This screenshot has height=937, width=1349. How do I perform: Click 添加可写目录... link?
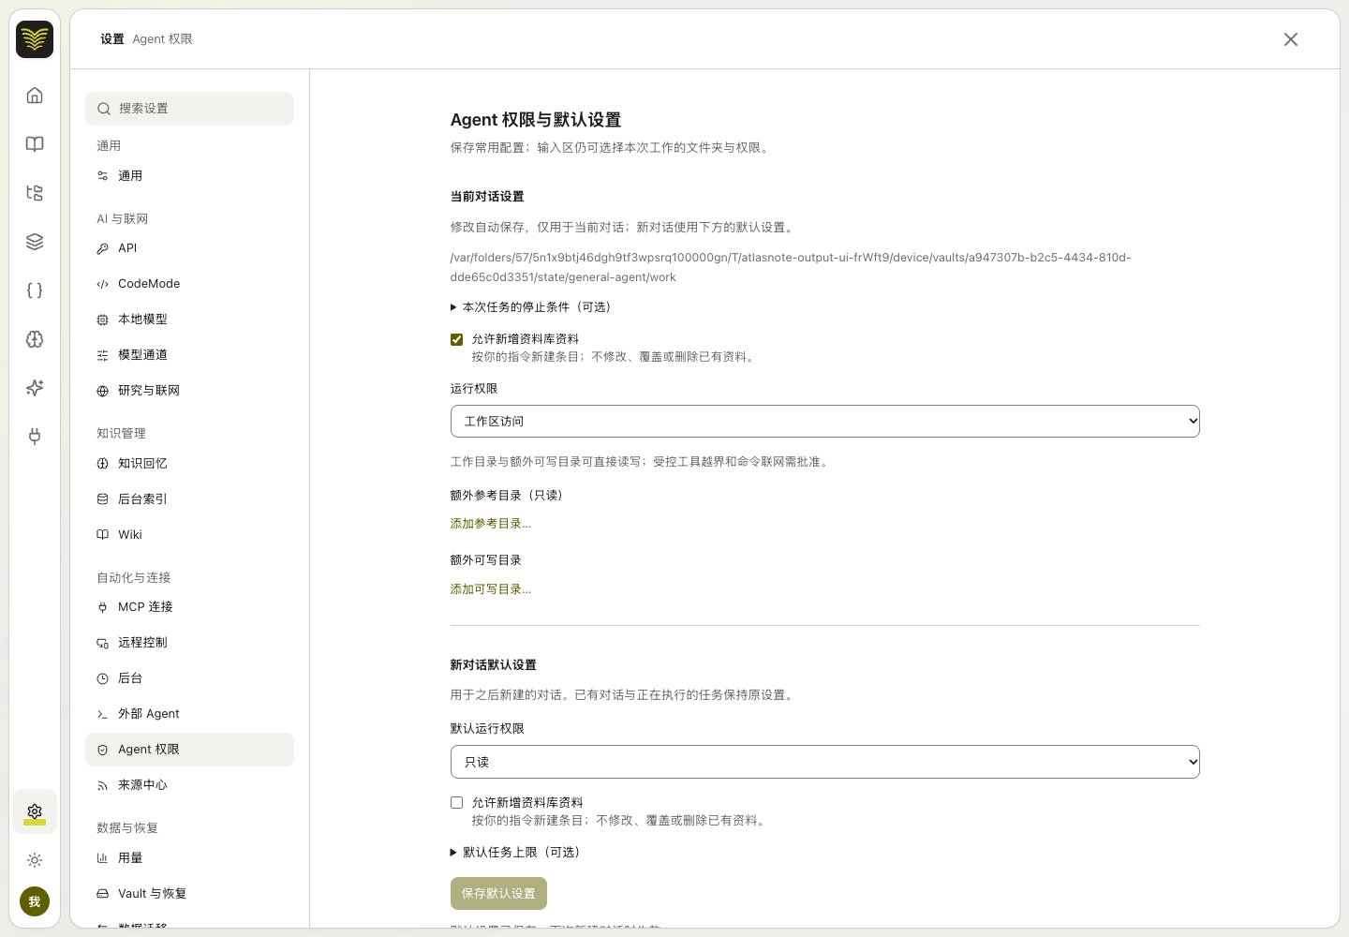(491, 589)
